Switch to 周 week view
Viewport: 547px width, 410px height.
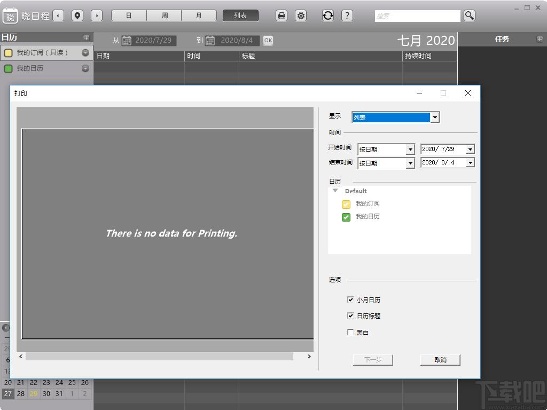tap(165, 15)
